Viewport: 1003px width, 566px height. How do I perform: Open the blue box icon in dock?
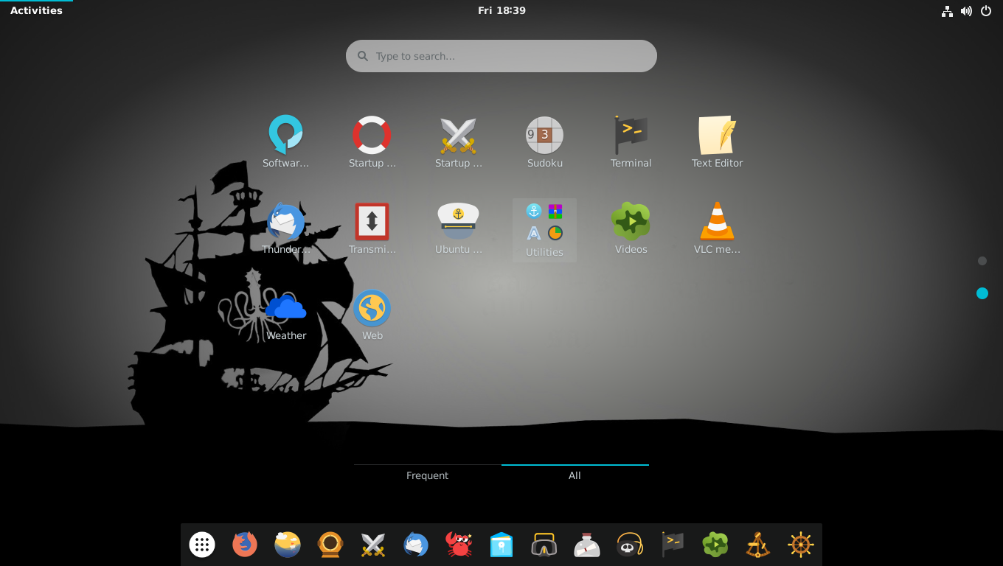click(x=502, y=545)
